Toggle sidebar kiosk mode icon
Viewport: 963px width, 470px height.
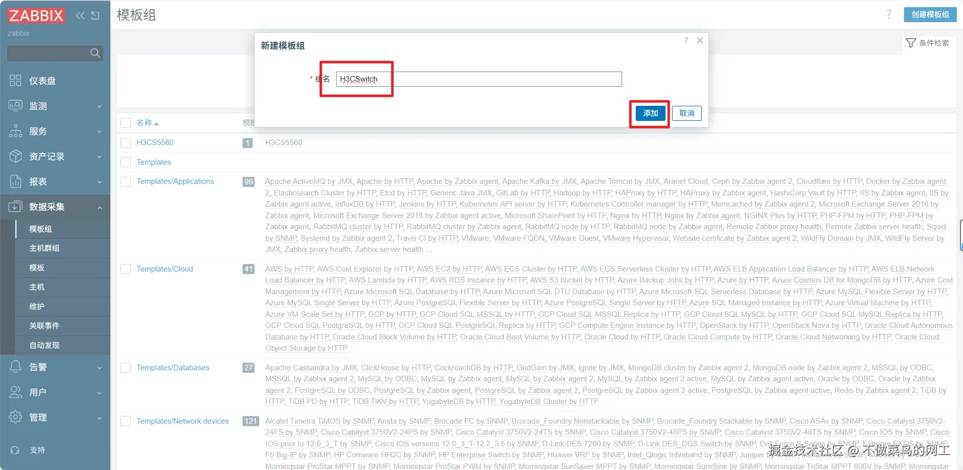95,16
